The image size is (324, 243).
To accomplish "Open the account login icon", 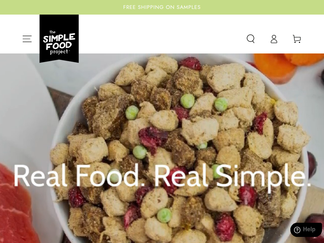I will tap(274, 39).
